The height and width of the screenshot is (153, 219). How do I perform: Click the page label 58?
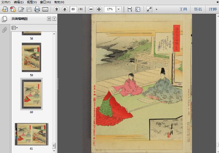point(31,39)
